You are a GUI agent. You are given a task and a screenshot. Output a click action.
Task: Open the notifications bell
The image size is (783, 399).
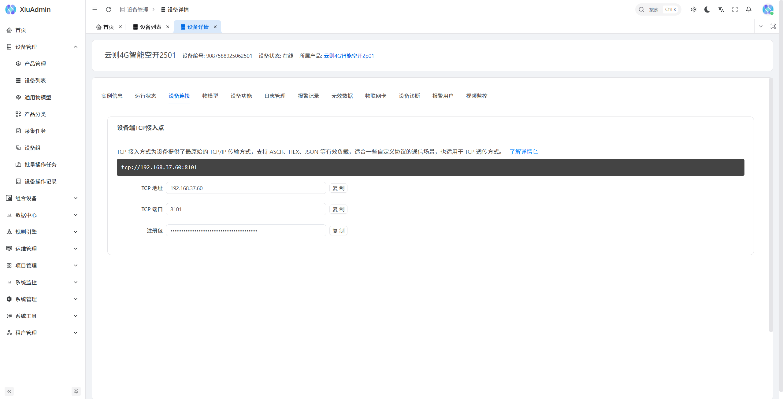click(x=749, y=9)
